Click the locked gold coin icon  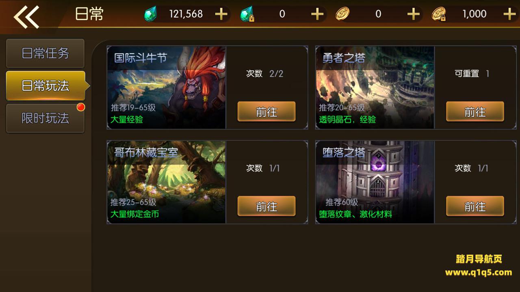[439, 15]
